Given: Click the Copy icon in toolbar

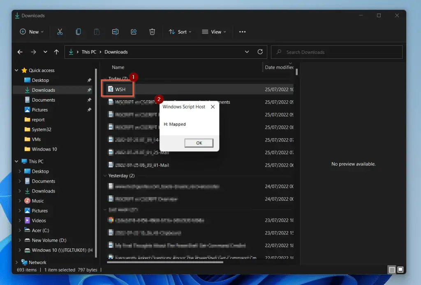Looking at the screenshot, I should 78,32.
